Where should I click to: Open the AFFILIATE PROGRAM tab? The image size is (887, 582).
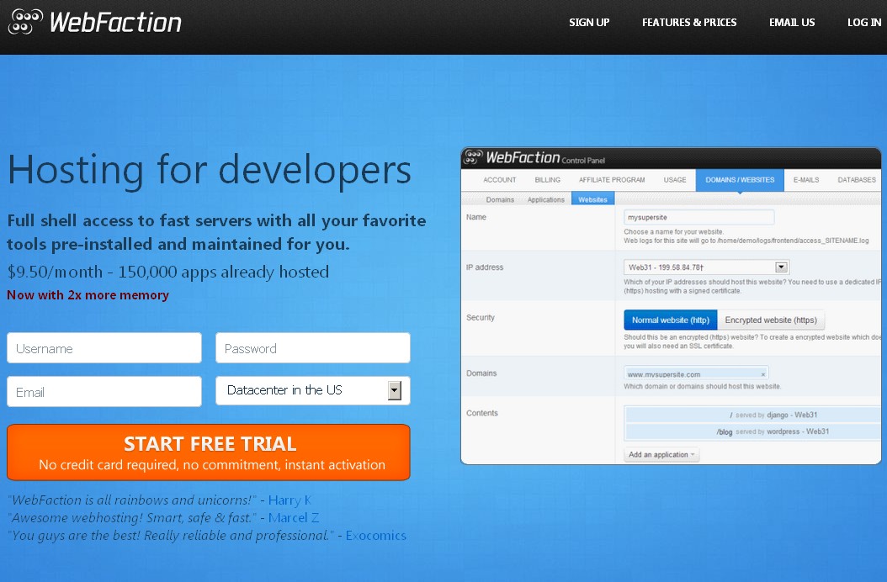[612, 180]
